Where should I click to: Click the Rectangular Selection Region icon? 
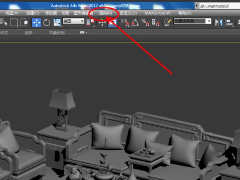pos(14,22)
